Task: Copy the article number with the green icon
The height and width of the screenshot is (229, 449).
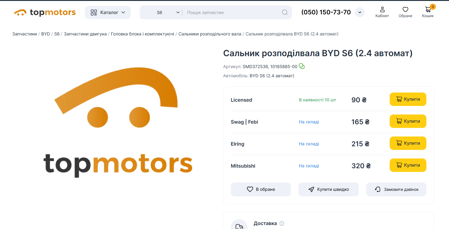Action: coord(302,66)
